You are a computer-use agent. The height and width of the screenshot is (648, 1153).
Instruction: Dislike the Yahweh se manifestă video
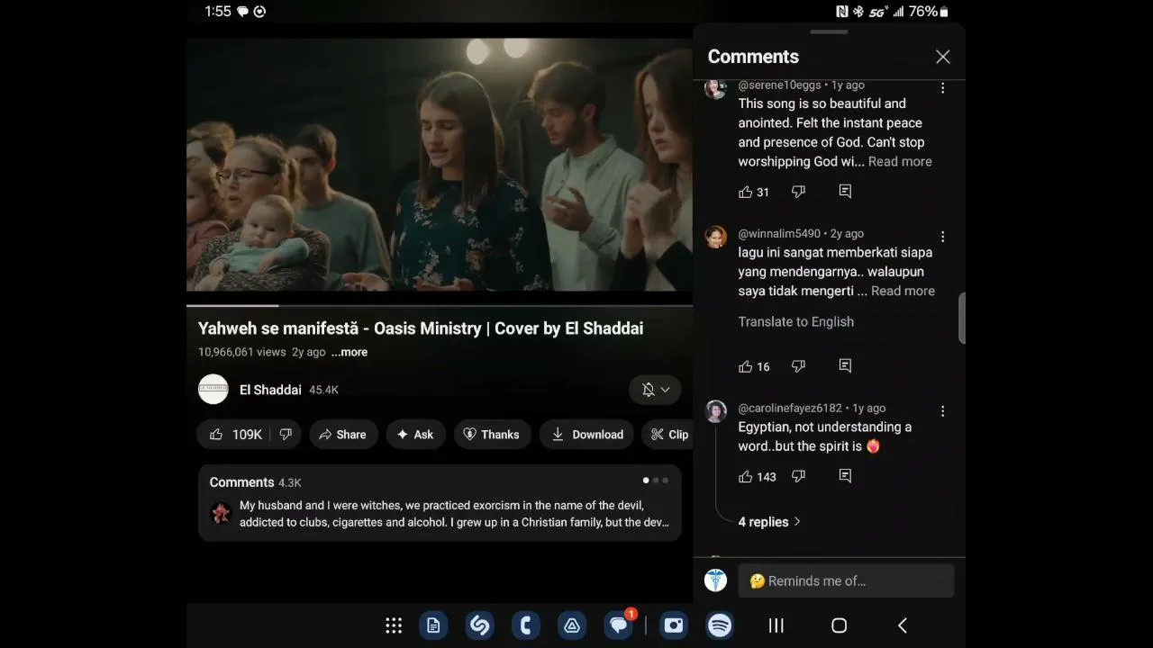(x=286, y=435)
